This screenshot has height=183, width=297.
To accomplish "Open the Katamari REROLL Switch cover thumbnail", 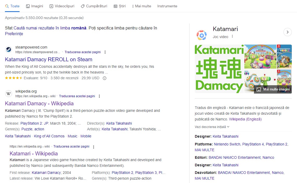I will click(x=284, y=57).
